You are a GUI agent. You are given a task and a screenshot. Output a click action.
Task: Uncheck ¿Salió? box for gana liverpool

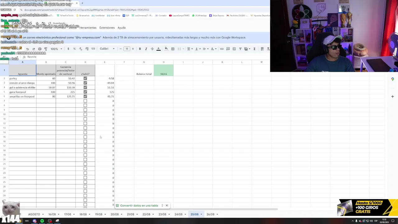[85, 92]
